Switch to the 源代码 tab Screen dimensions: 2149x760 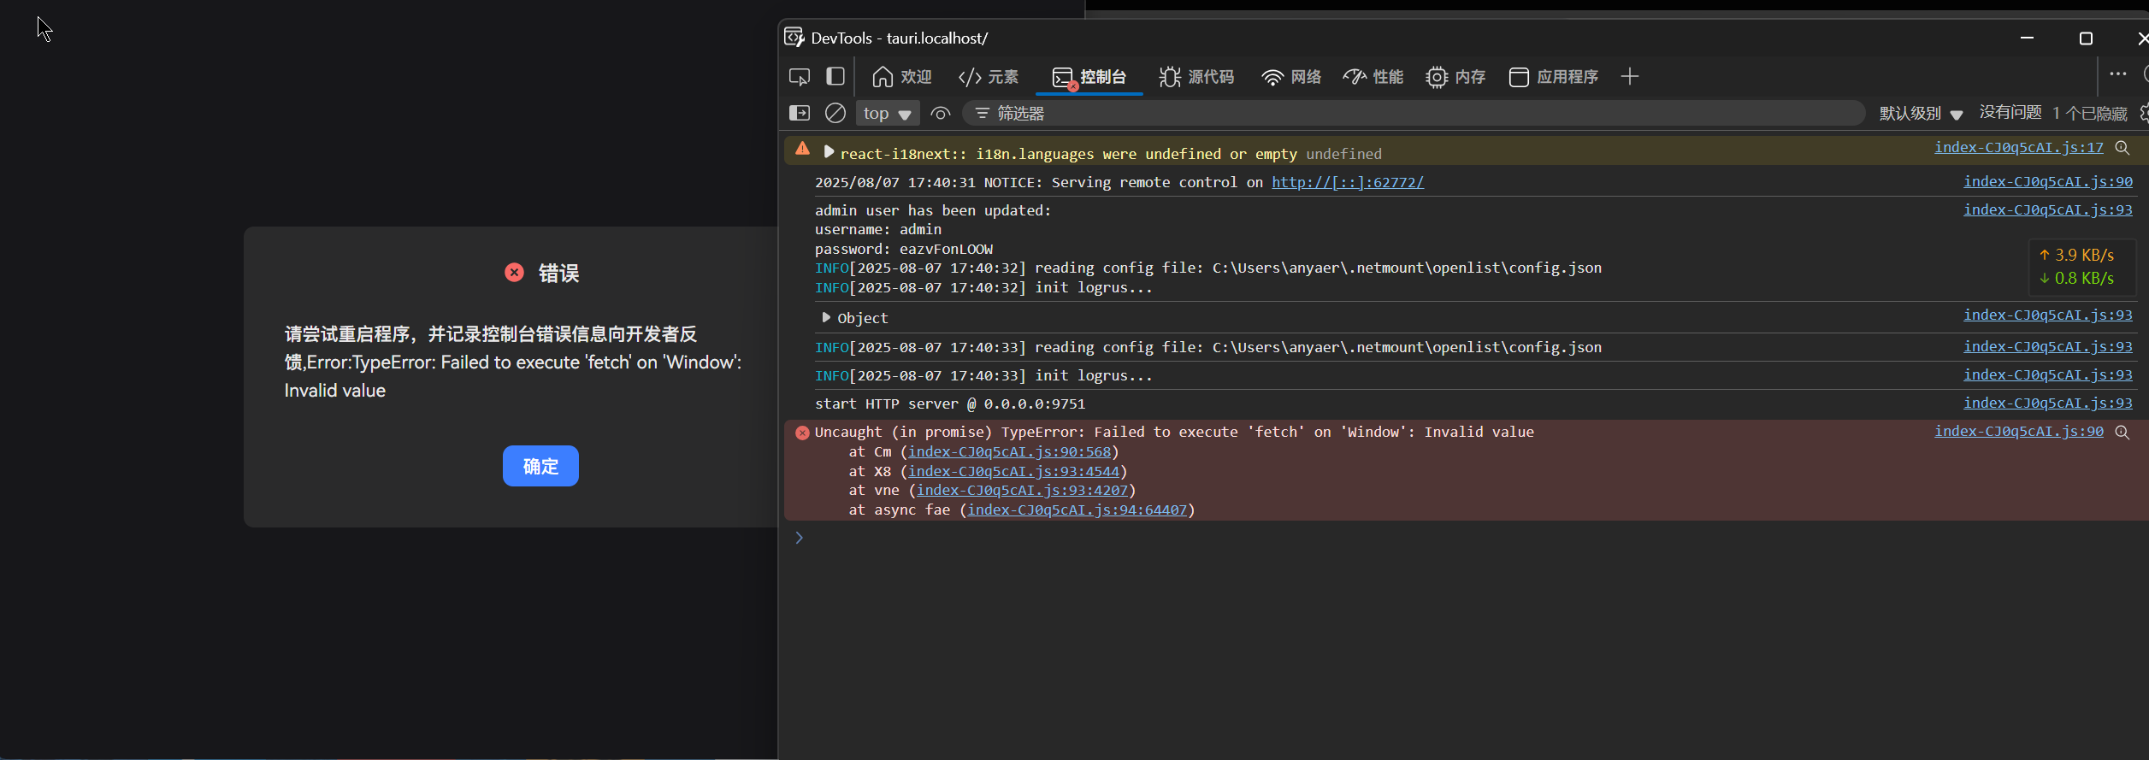click(1196, 77)
